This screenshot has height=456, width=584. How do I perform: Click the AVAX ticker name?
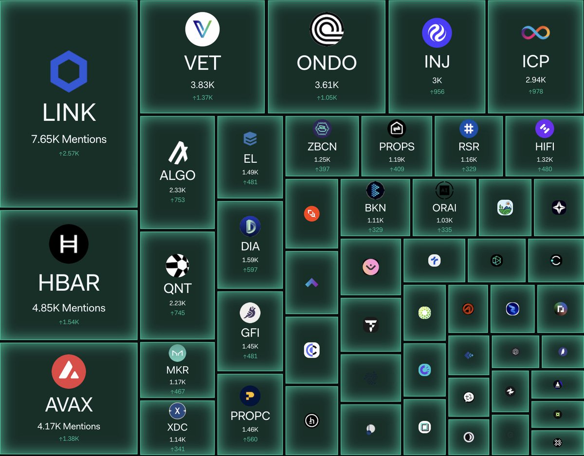[x=69, y=404]
